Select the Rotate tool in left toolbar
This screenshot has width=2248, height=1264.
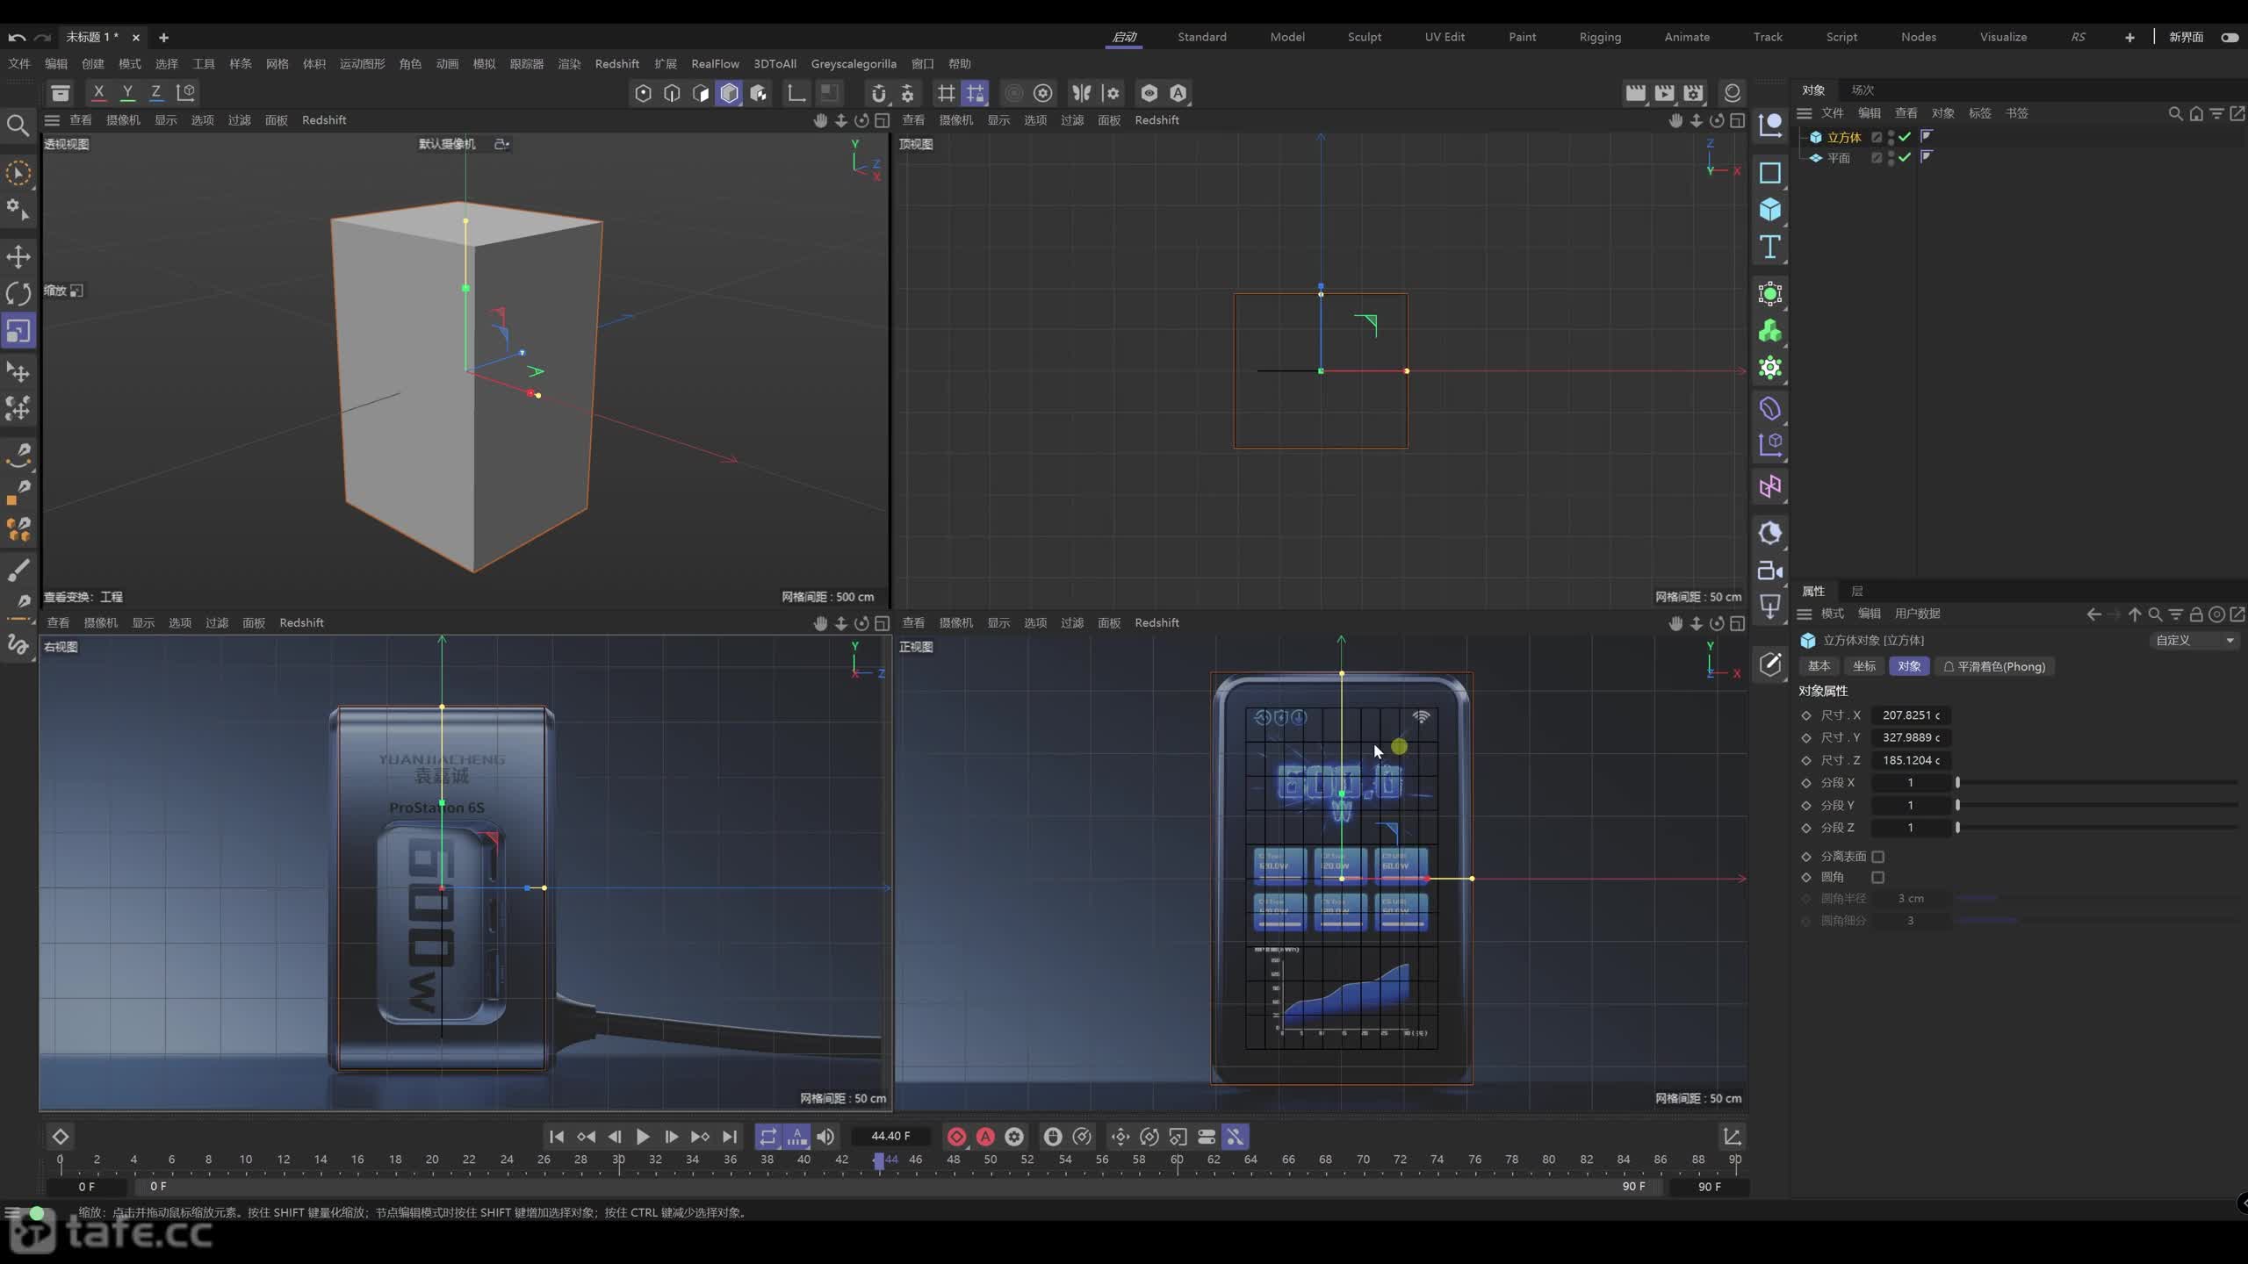pos(18,293)
